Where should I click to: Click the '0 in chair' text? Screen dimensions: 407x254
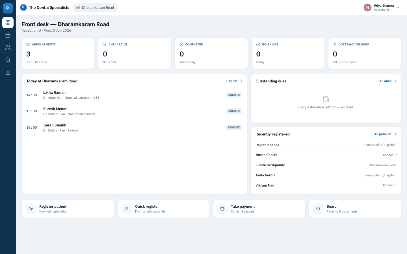coord(110,62)
